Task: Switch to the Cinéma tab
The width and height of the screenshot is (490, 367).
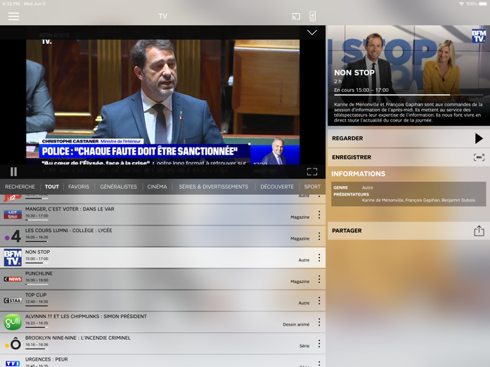Action: coord(157,187)
